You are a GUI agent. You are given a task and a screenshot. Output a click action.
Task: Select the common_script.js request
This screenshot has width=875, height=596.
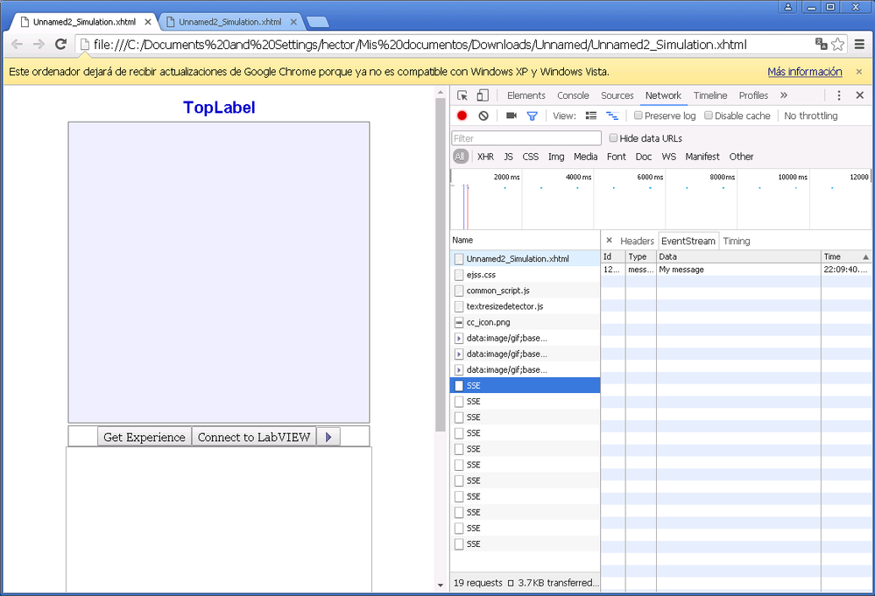point(526,291)
